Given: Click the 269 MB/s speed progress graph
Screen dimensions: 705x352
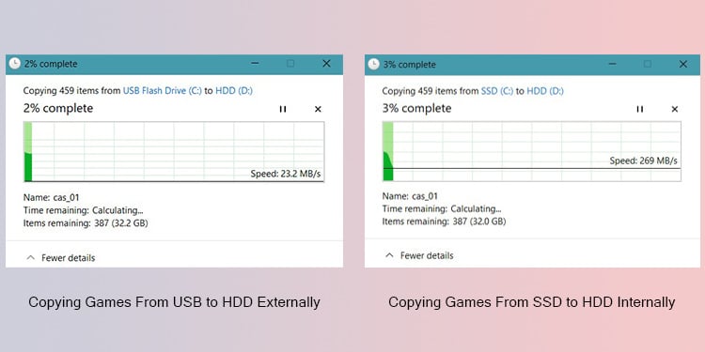Looking at the screenshot, I should coord(531,151).
